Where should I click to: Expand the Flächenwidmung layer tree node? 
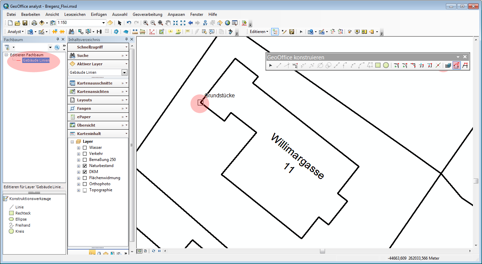click(79, 178)
